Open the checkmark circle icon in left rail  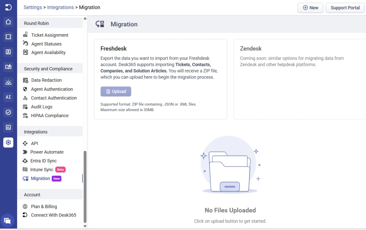pyautogui.click(x=8, y=112)
